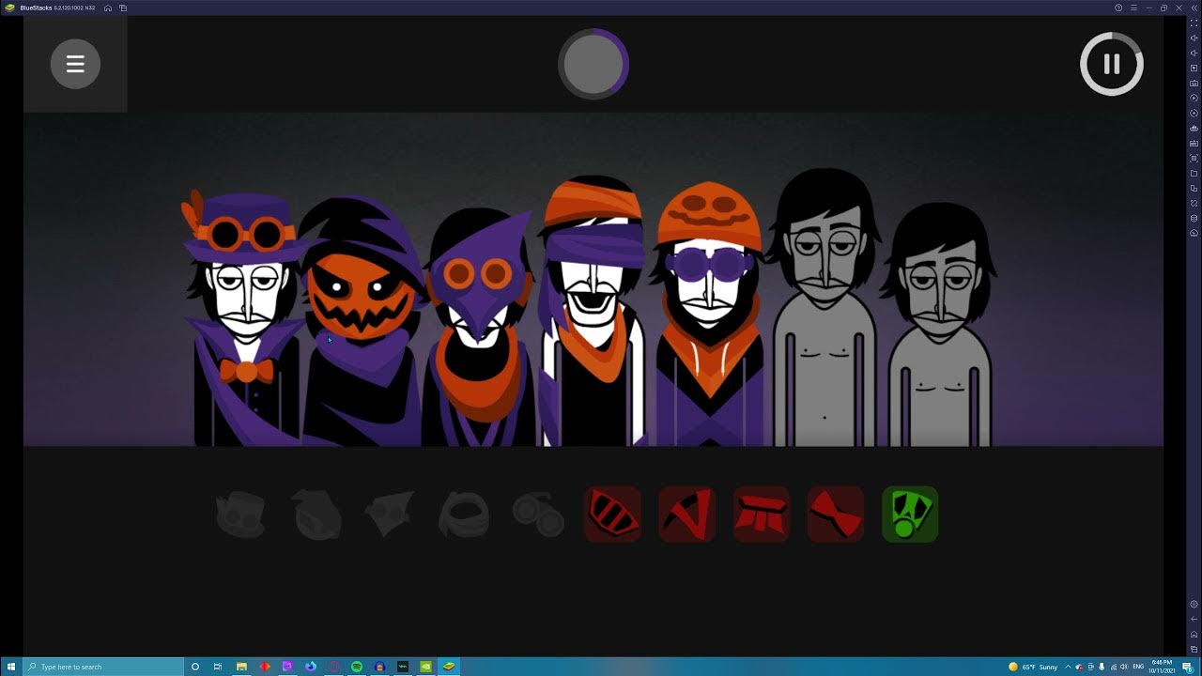Select the greyed-out bandana blindfold sound icon
The height and width of the screenshot is (676, 1202).
(464, 515)
